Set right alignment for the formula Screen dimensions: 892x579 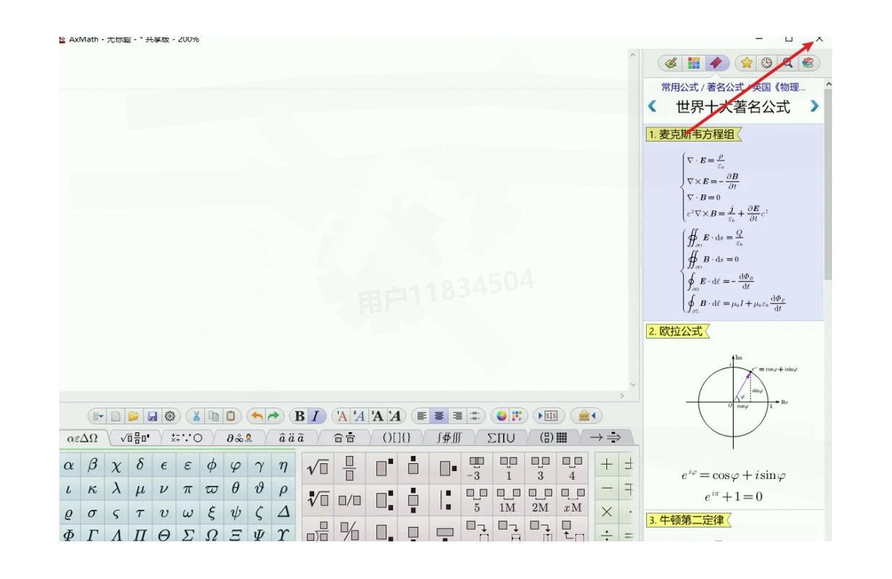point(456,416)
